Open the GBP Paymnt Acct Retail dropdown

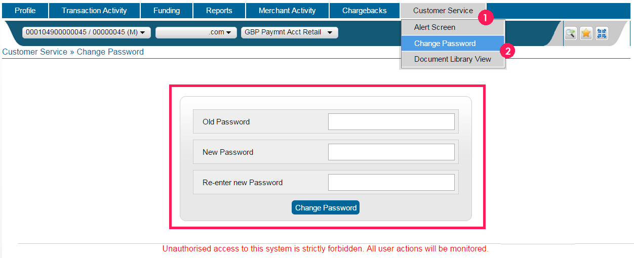[x=289, y=32]
